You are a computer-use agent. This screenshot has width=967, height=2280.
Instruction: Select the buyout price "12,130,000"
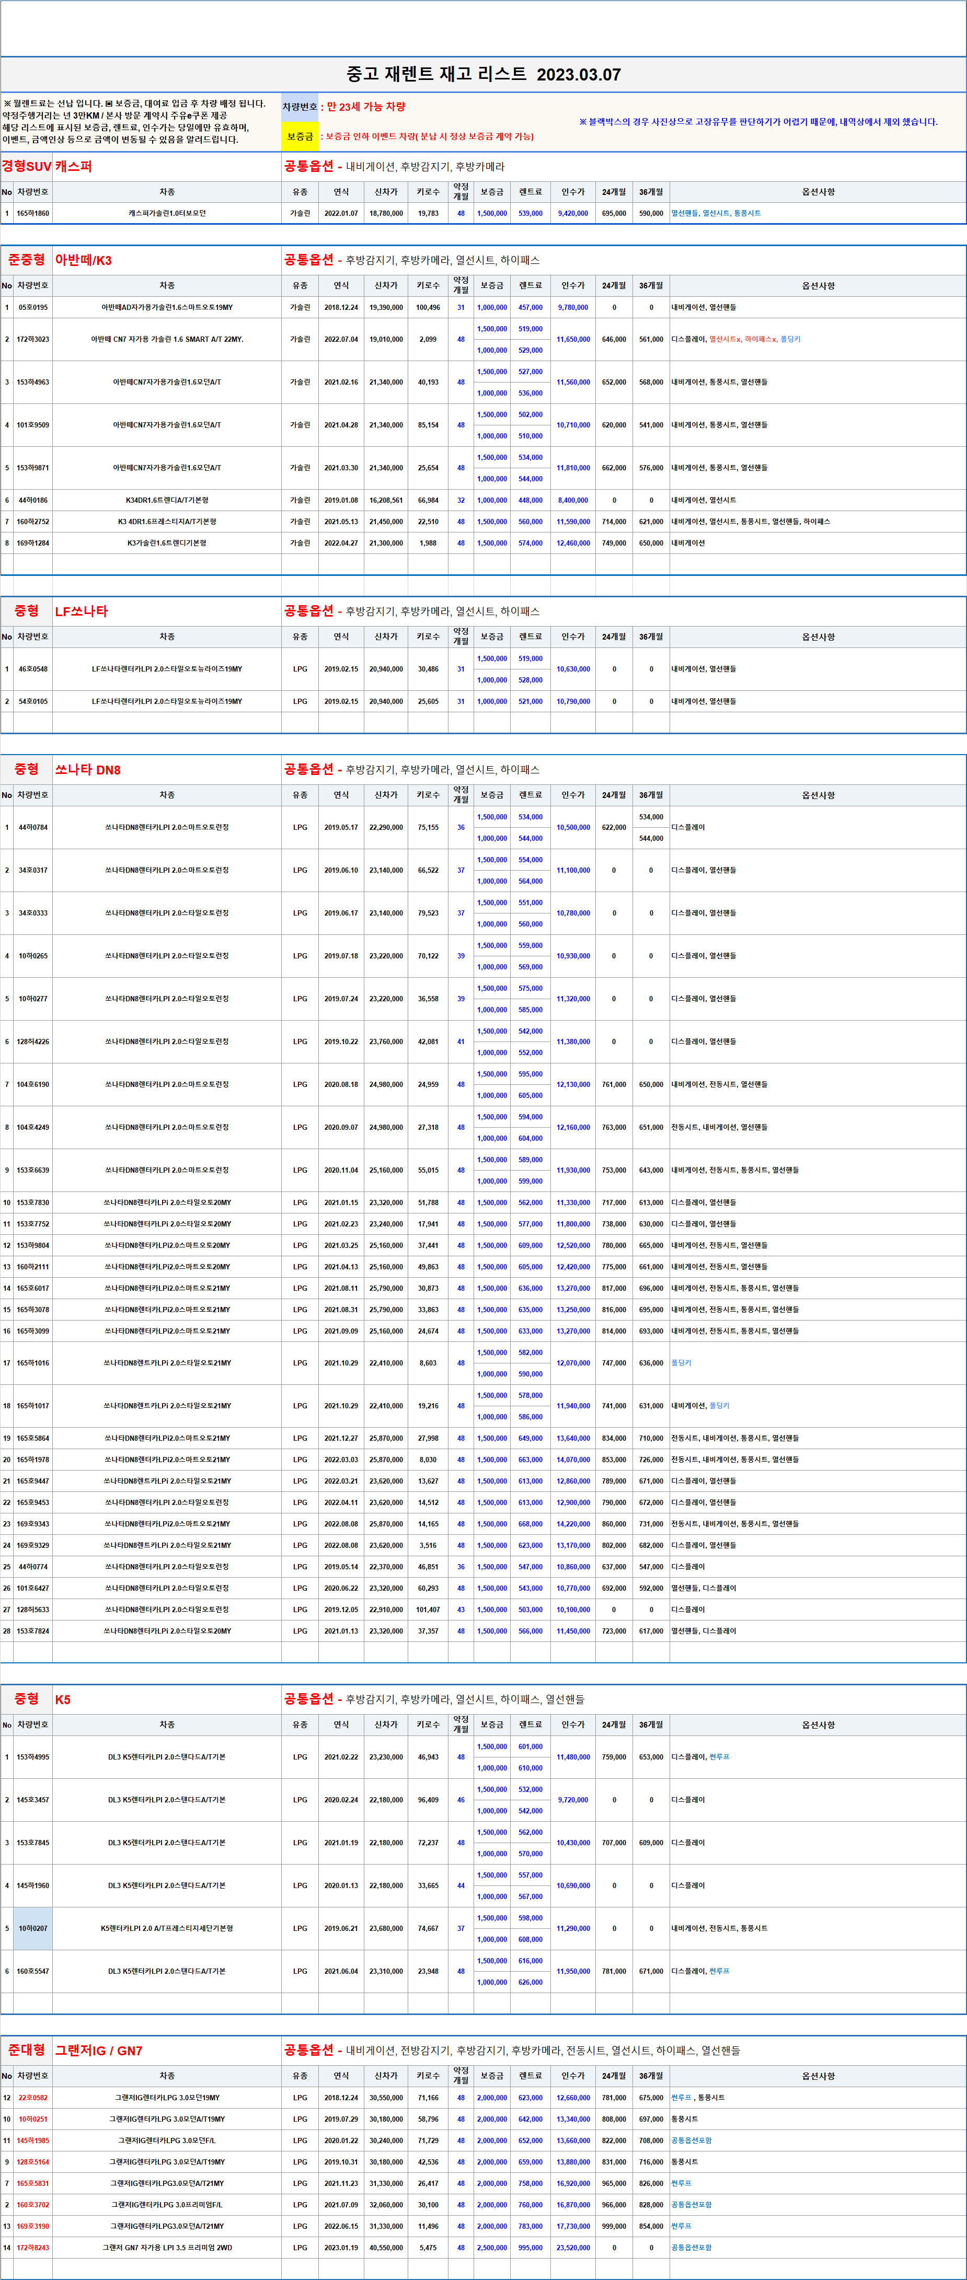(573, 1084)
